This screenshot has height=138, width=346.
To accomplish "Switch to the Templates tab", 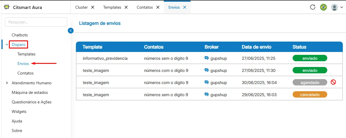I will (x=112, y=7).
